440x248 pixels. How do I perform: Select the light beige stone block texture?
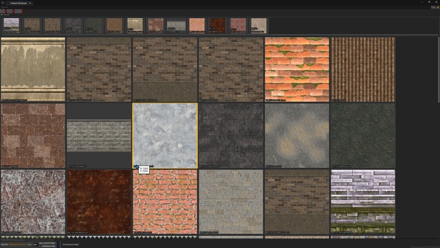(x=231, y=202)
